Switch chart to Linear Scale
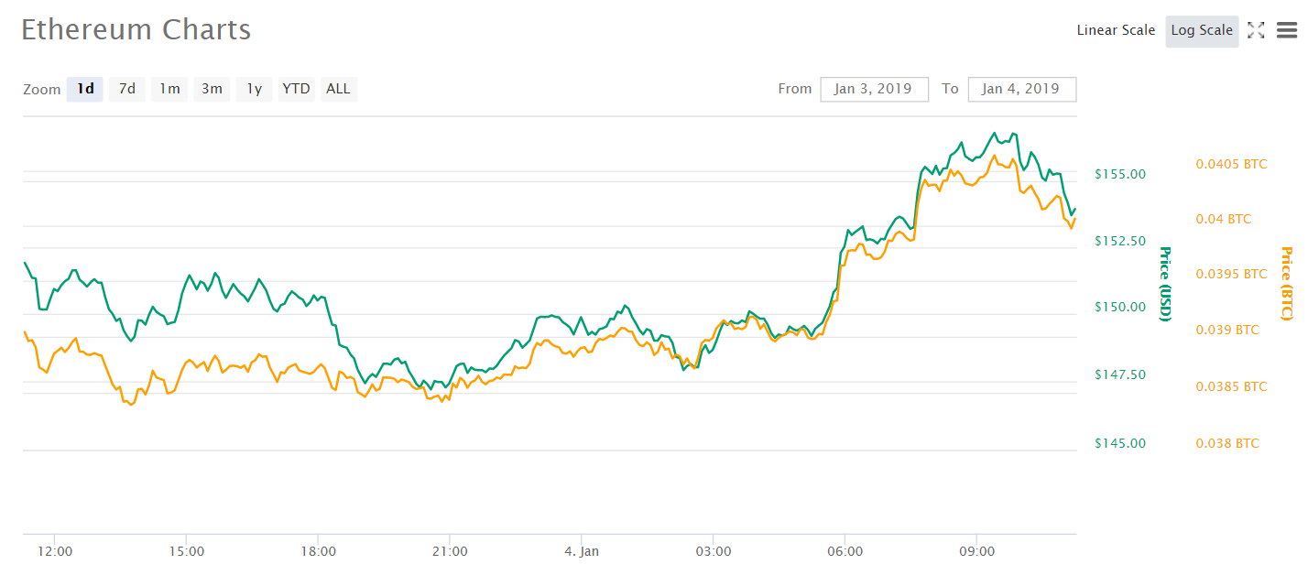 (x=1116, y=30)
